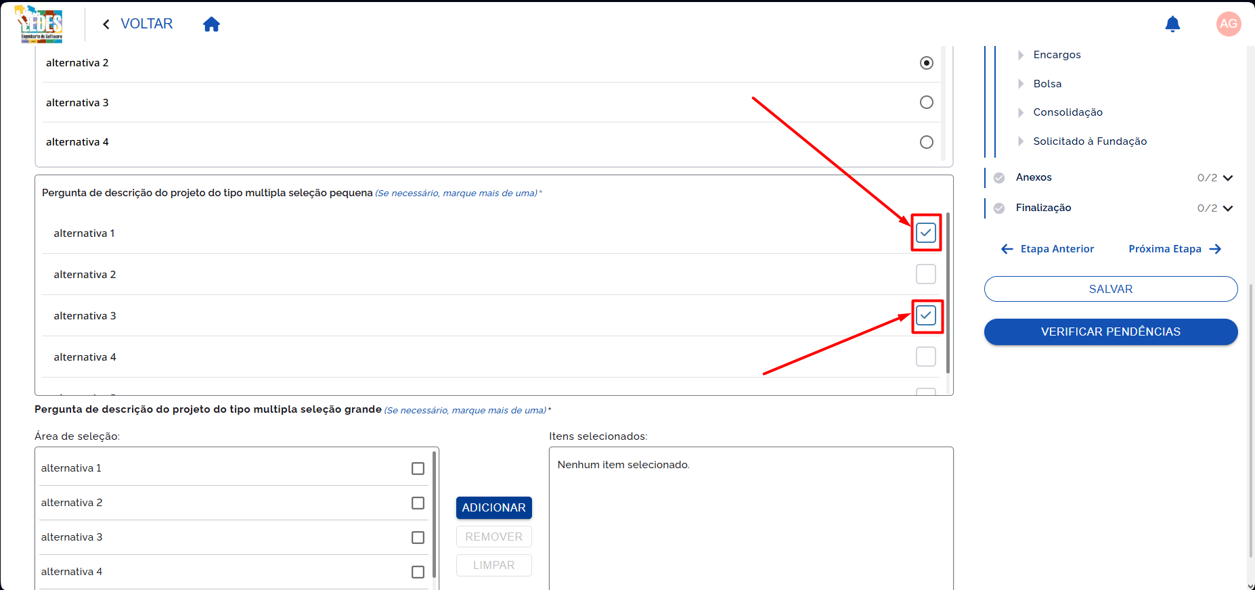The image size is (1255, 590).
Task: Expand the Consolidação tree item
Action: (1021, 112)
